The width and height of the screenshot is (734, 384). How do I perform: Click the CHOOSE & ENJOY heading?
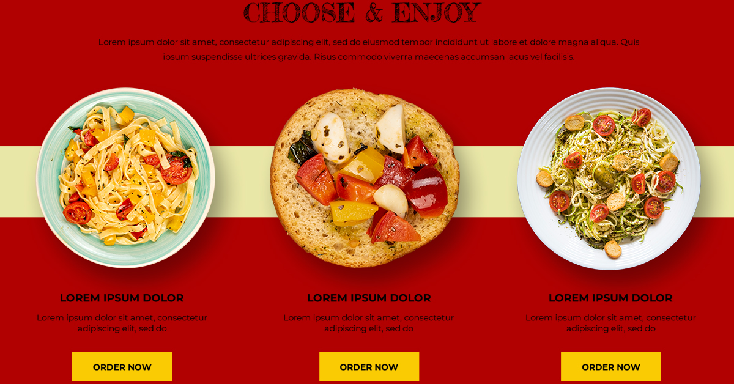coord(362,12)
